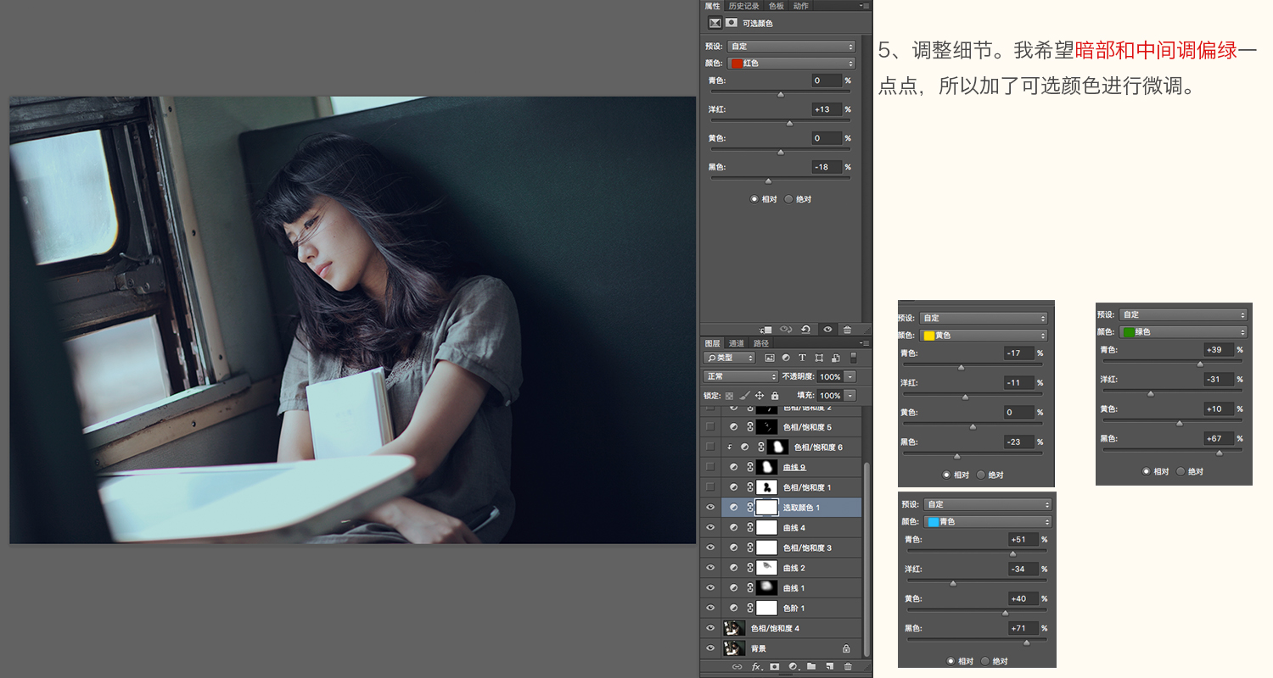Viewport: 1273px width, 678px height.
Task: Lock position move icon
Action: (760, 396)
